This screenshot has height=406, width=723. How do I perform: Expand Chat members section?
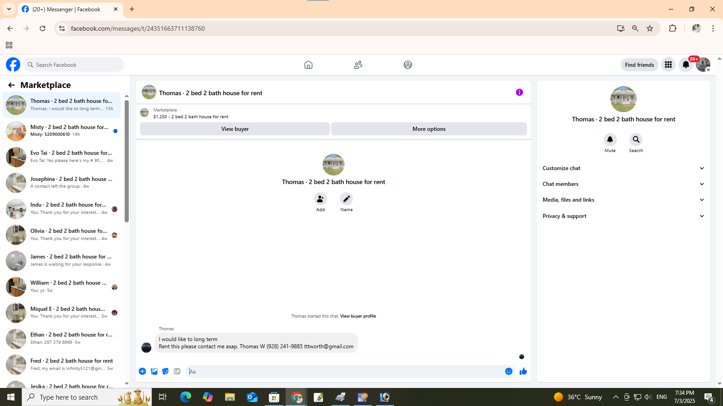pyautogui.click(x=623, y=184)
